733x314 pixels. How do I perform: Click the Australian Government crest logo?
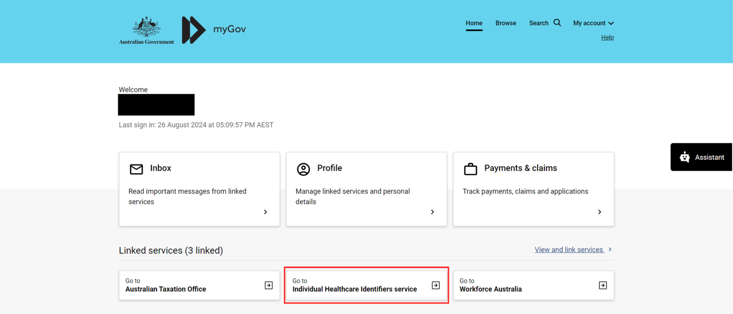coord(147,30)
